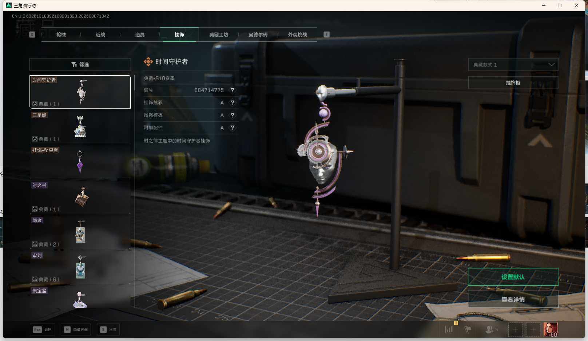Click the 时间守护者 rarity diamond icon

[148, 62]
